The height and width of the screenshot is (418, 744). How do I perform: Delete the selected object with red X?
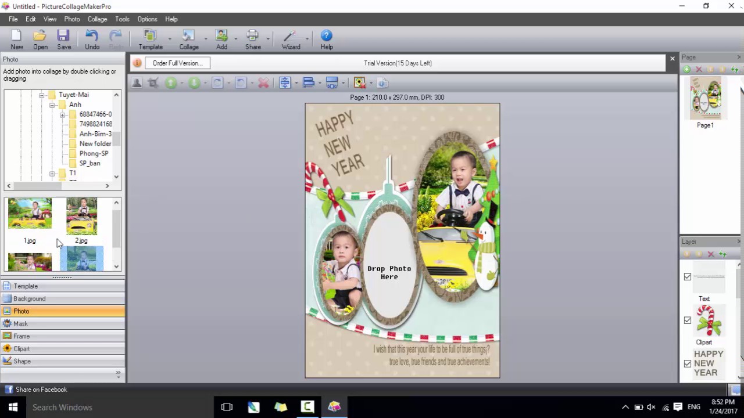(263, 83)
